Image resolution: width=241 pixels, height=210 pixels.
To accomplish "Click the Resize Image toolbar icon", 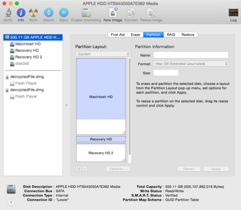I will click(x=151, y=13).
